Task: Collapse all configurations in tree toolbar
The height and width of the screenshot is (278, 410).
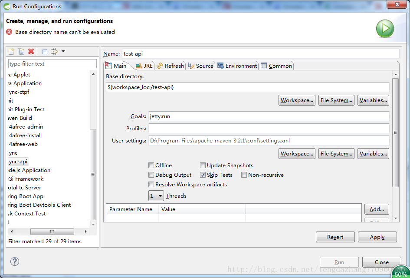Action: point(45,52)
